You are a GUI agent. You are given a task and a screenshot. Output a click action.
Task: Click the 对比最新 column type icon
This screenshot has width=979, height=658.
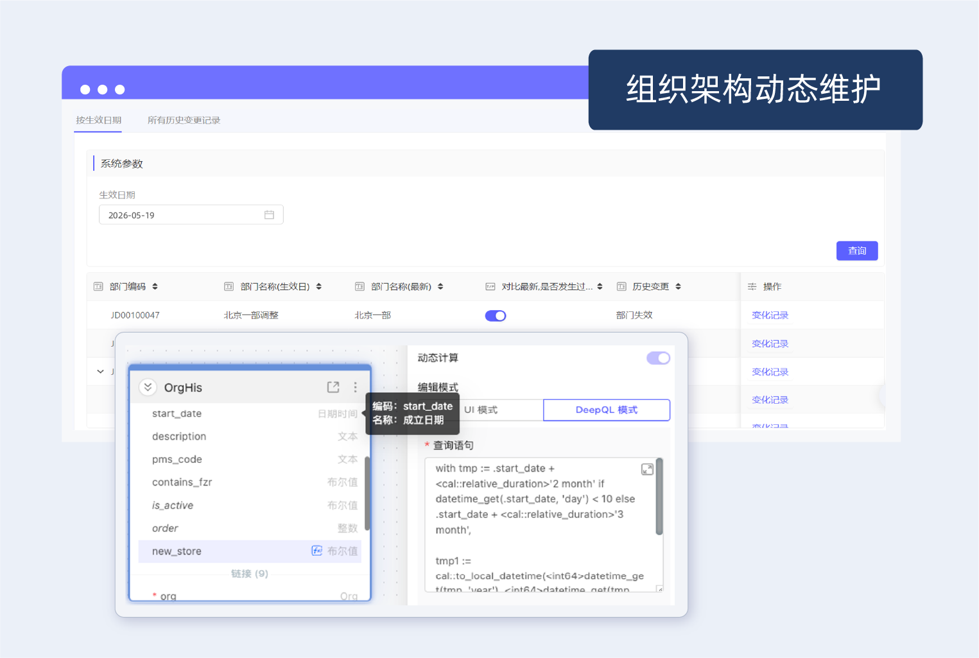tap(490, 287)
